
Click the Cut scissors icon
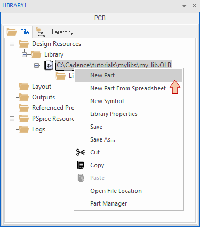click(81, 152)
